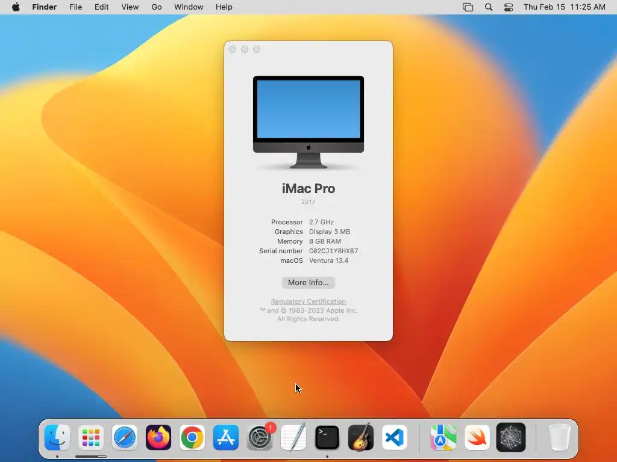Open the Trash in the Dock

point(559,437)
